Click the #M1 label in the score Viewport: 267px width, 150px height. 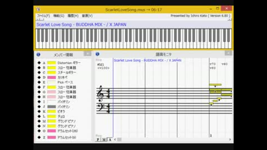click(x=100, y=64)
